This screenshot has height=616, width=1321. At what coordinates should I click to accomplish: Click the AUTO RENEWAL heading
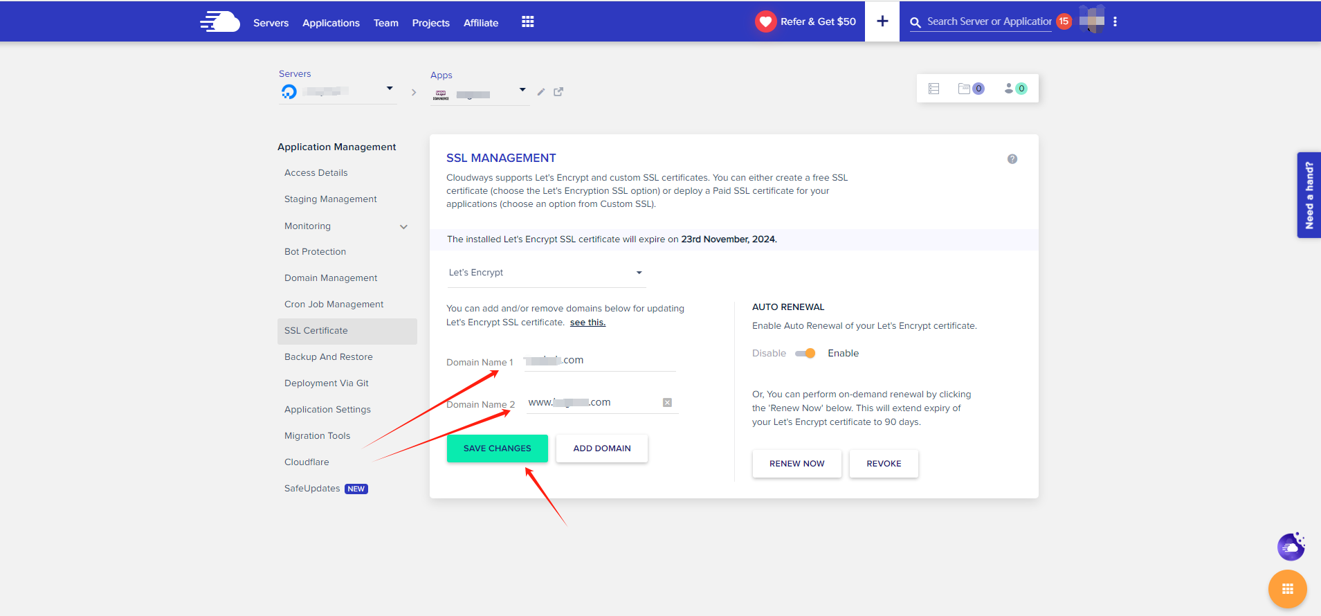click(788, 307)
